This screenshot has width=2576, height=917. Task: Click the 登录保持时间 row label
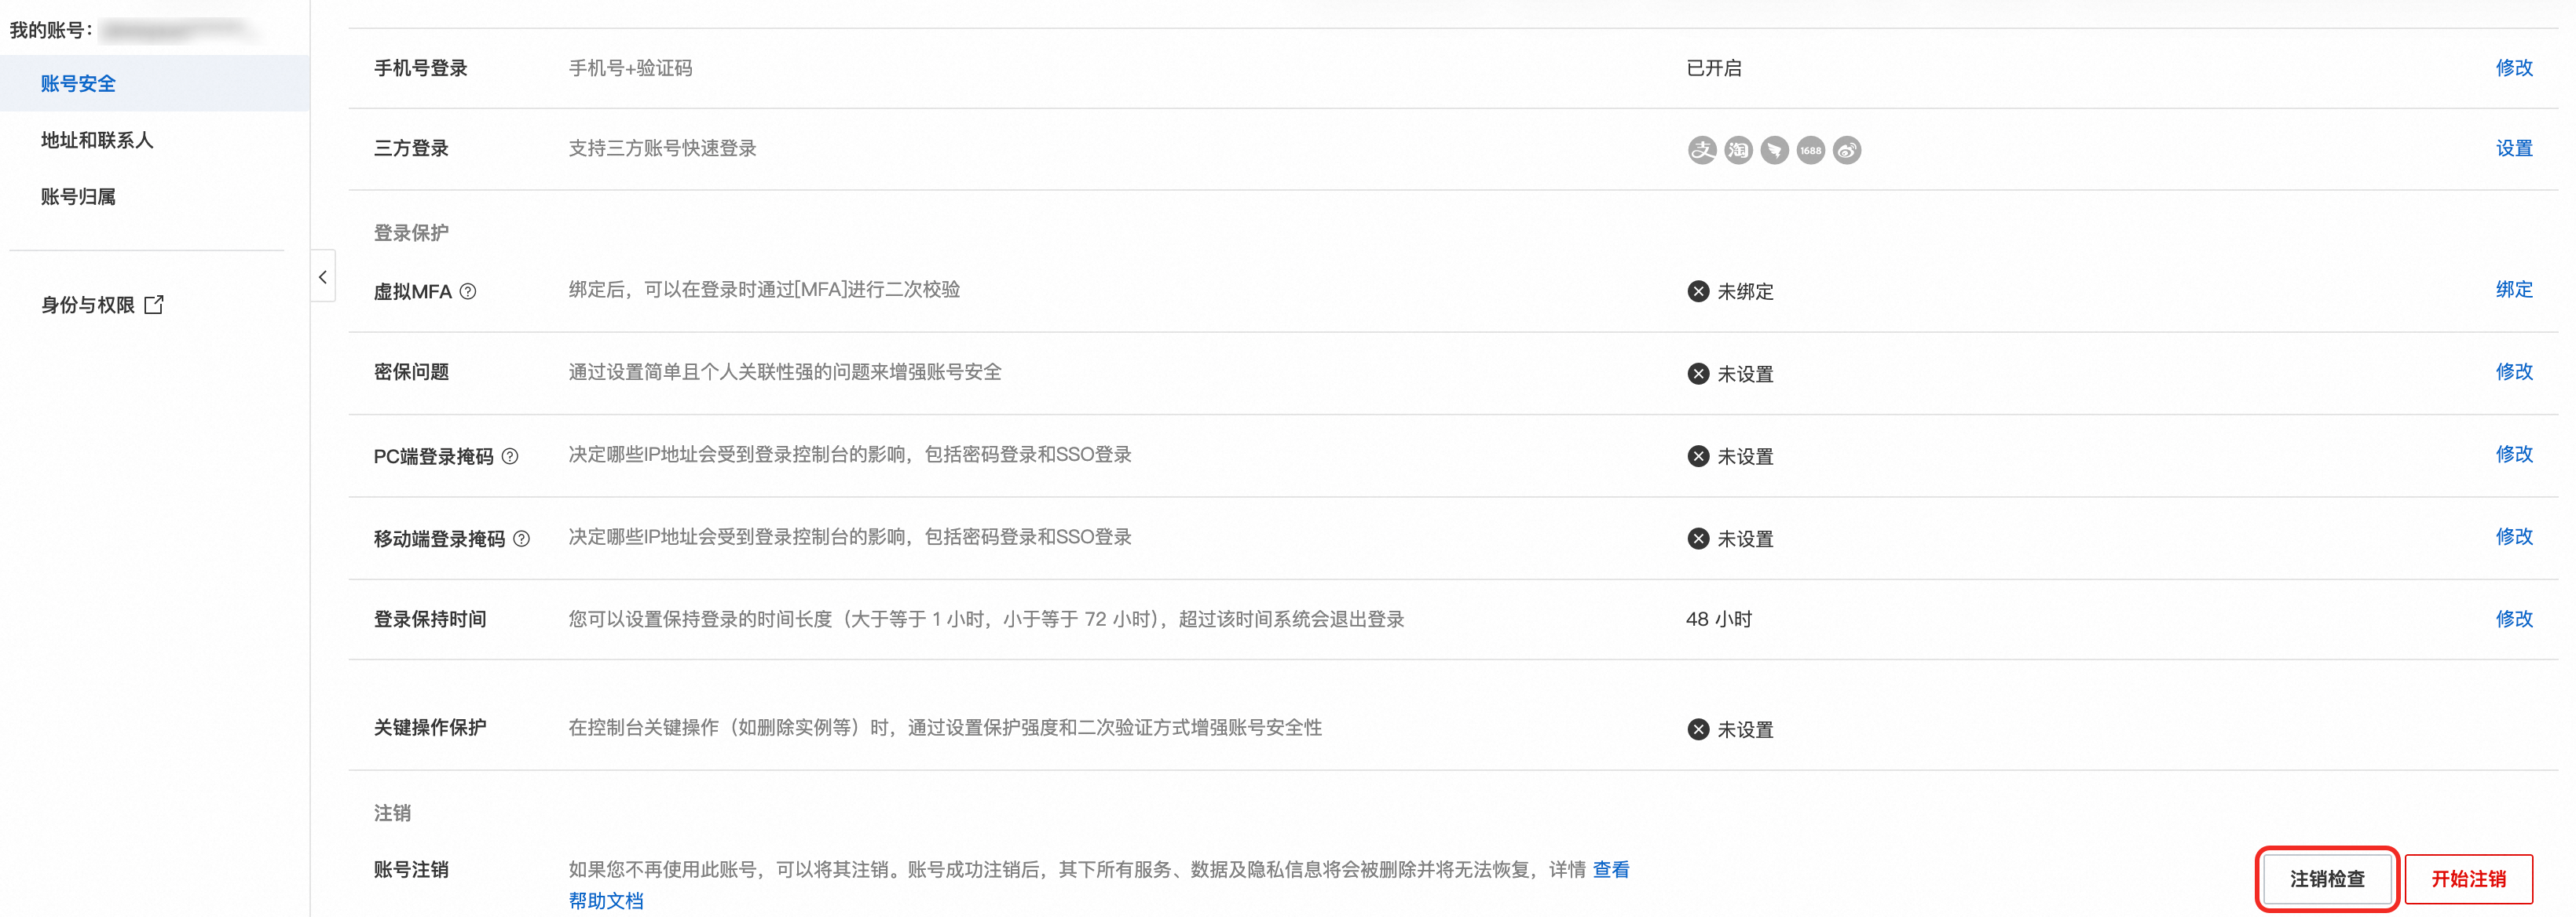(430, 619)
